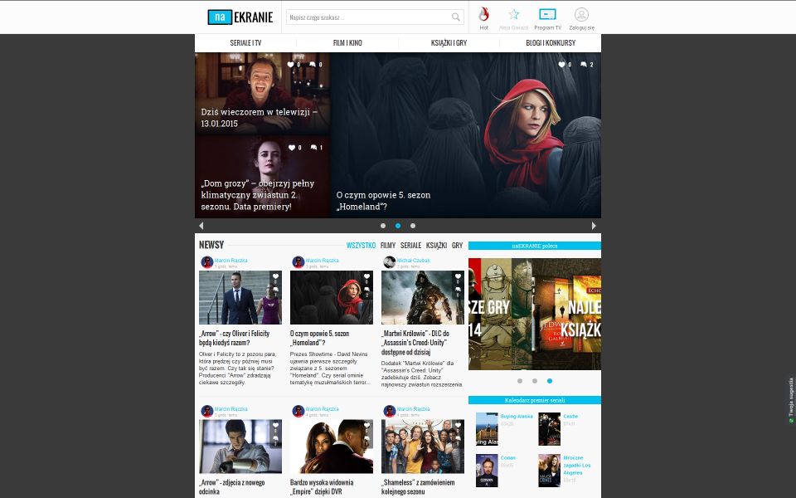The height and width of the screenshot is (498, 796).
Task: Click the naEKRANIE logo
Action: [x=240, y=17]
